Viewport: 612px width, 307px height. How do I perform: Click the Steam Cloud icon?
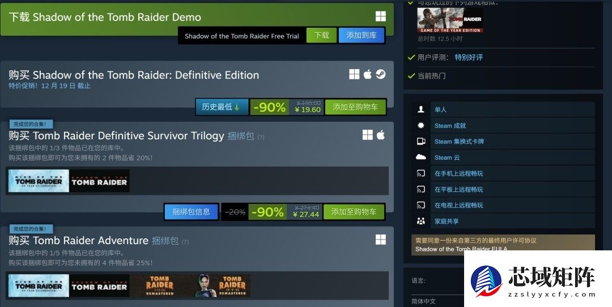coord(420,157)
